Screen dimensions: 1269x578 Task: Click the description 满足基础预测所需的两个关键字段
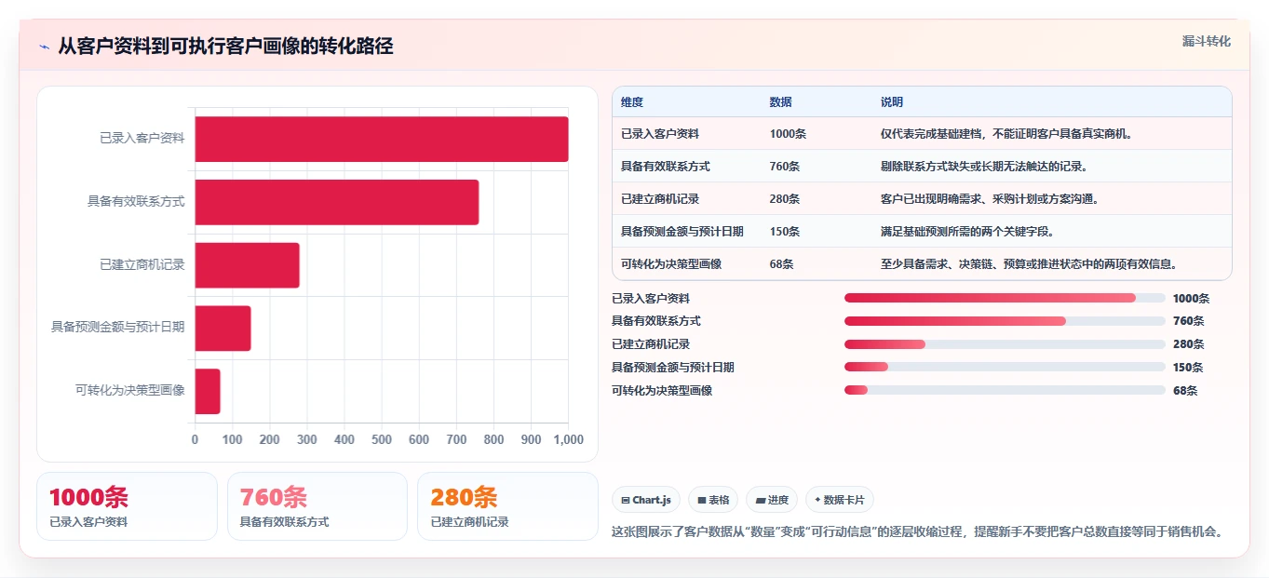967,232
